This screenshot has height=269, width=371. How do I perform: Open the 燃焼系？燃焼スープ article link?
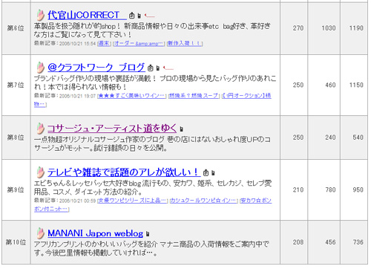194,96
